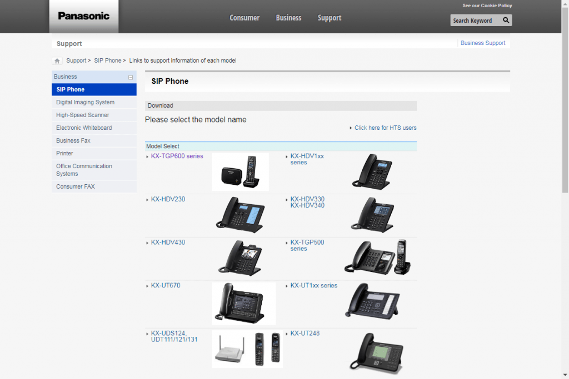Viewport: 569px width, 379px height.
Task: Open the Consumer menu
Action: click(x=244, y=18)
